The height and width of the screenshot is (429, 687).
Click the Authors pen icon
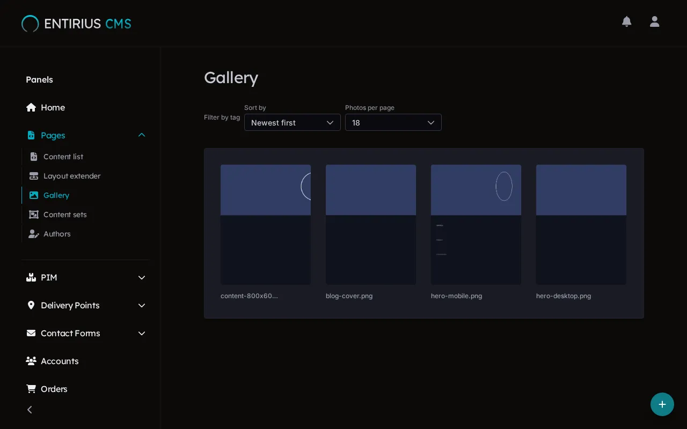34,234
